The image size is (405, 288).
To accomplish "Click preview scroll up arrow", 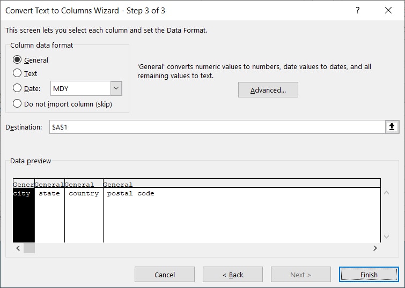I will [x=386, y=193].
